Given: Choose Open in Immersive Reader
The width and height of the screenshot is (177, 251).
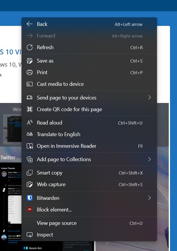Looking at the screenshot, I should coord(66,146).
